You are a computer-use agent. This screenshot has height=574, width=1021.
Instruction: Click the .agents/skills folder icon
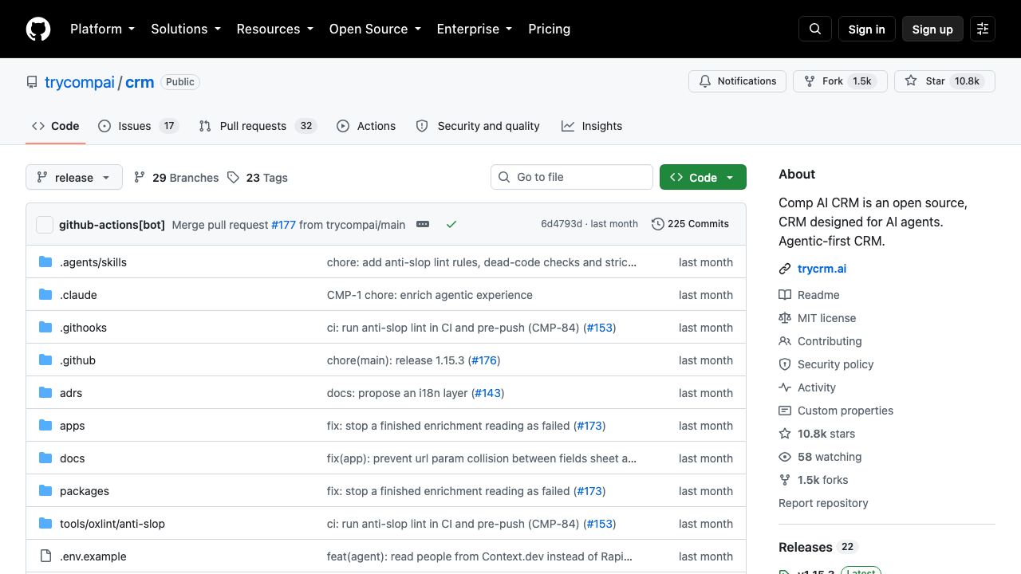coord(45,262)
